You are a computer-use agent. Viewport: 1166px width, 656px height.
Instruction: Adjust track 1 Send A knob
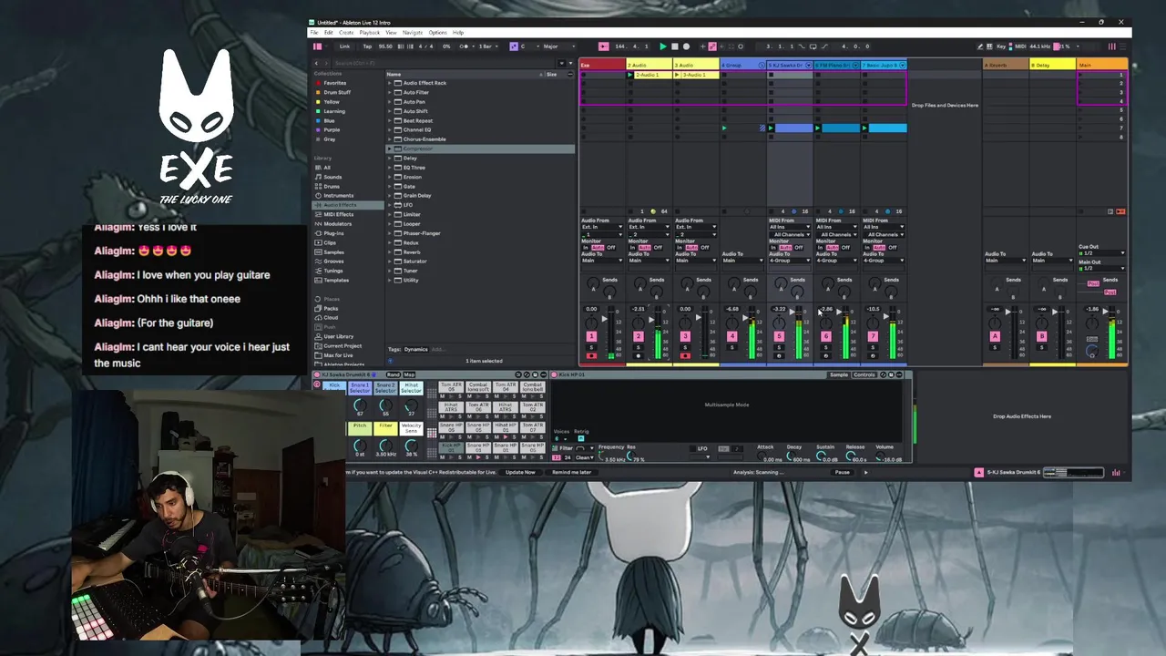(x=593, y=284)
